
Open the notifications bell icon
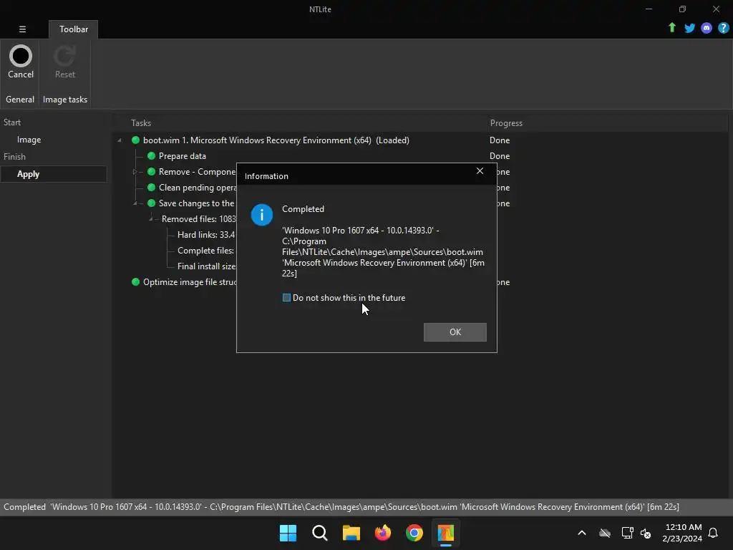(x=713, y=533)
